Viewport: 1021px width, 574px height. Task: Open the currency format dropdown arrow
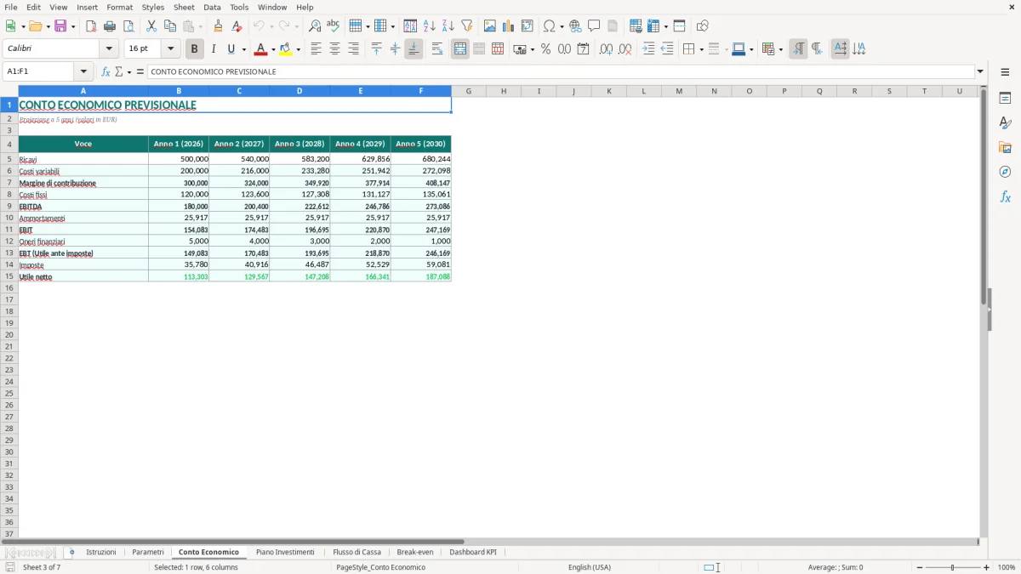pos(532,49)
